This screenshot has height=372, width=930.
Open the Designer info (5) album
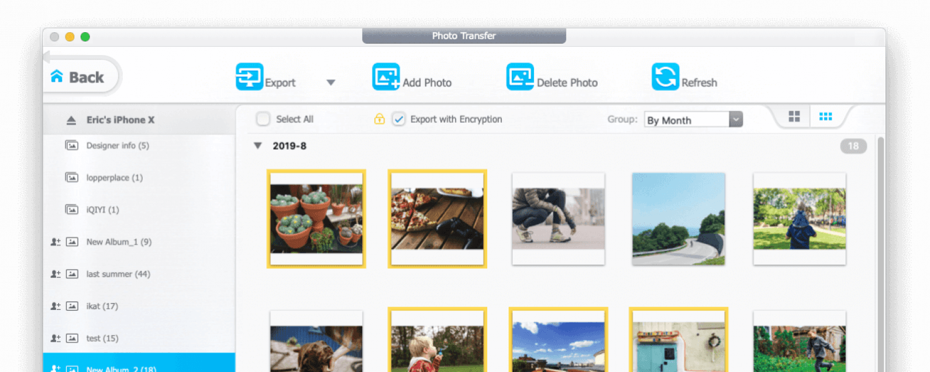point(139,146)
